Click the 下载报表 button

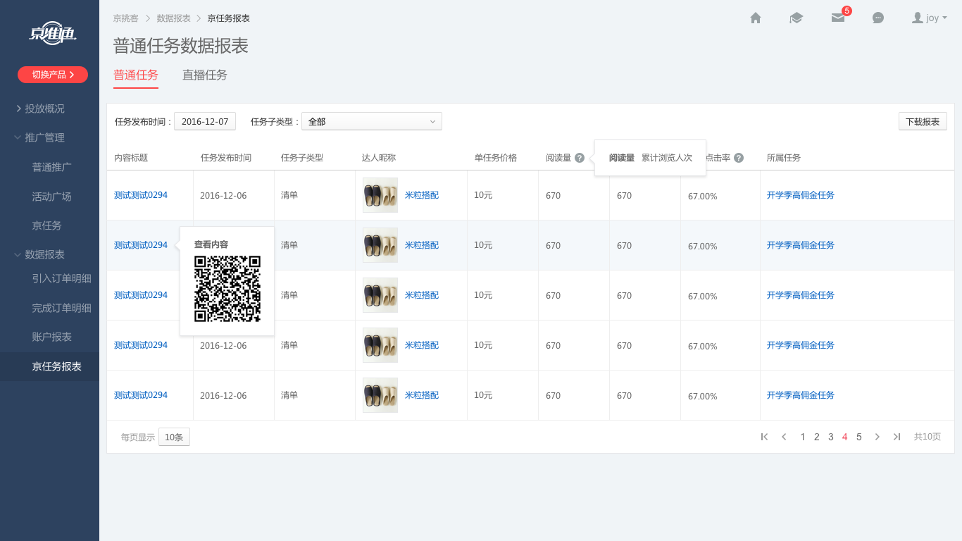coord(923,122)
